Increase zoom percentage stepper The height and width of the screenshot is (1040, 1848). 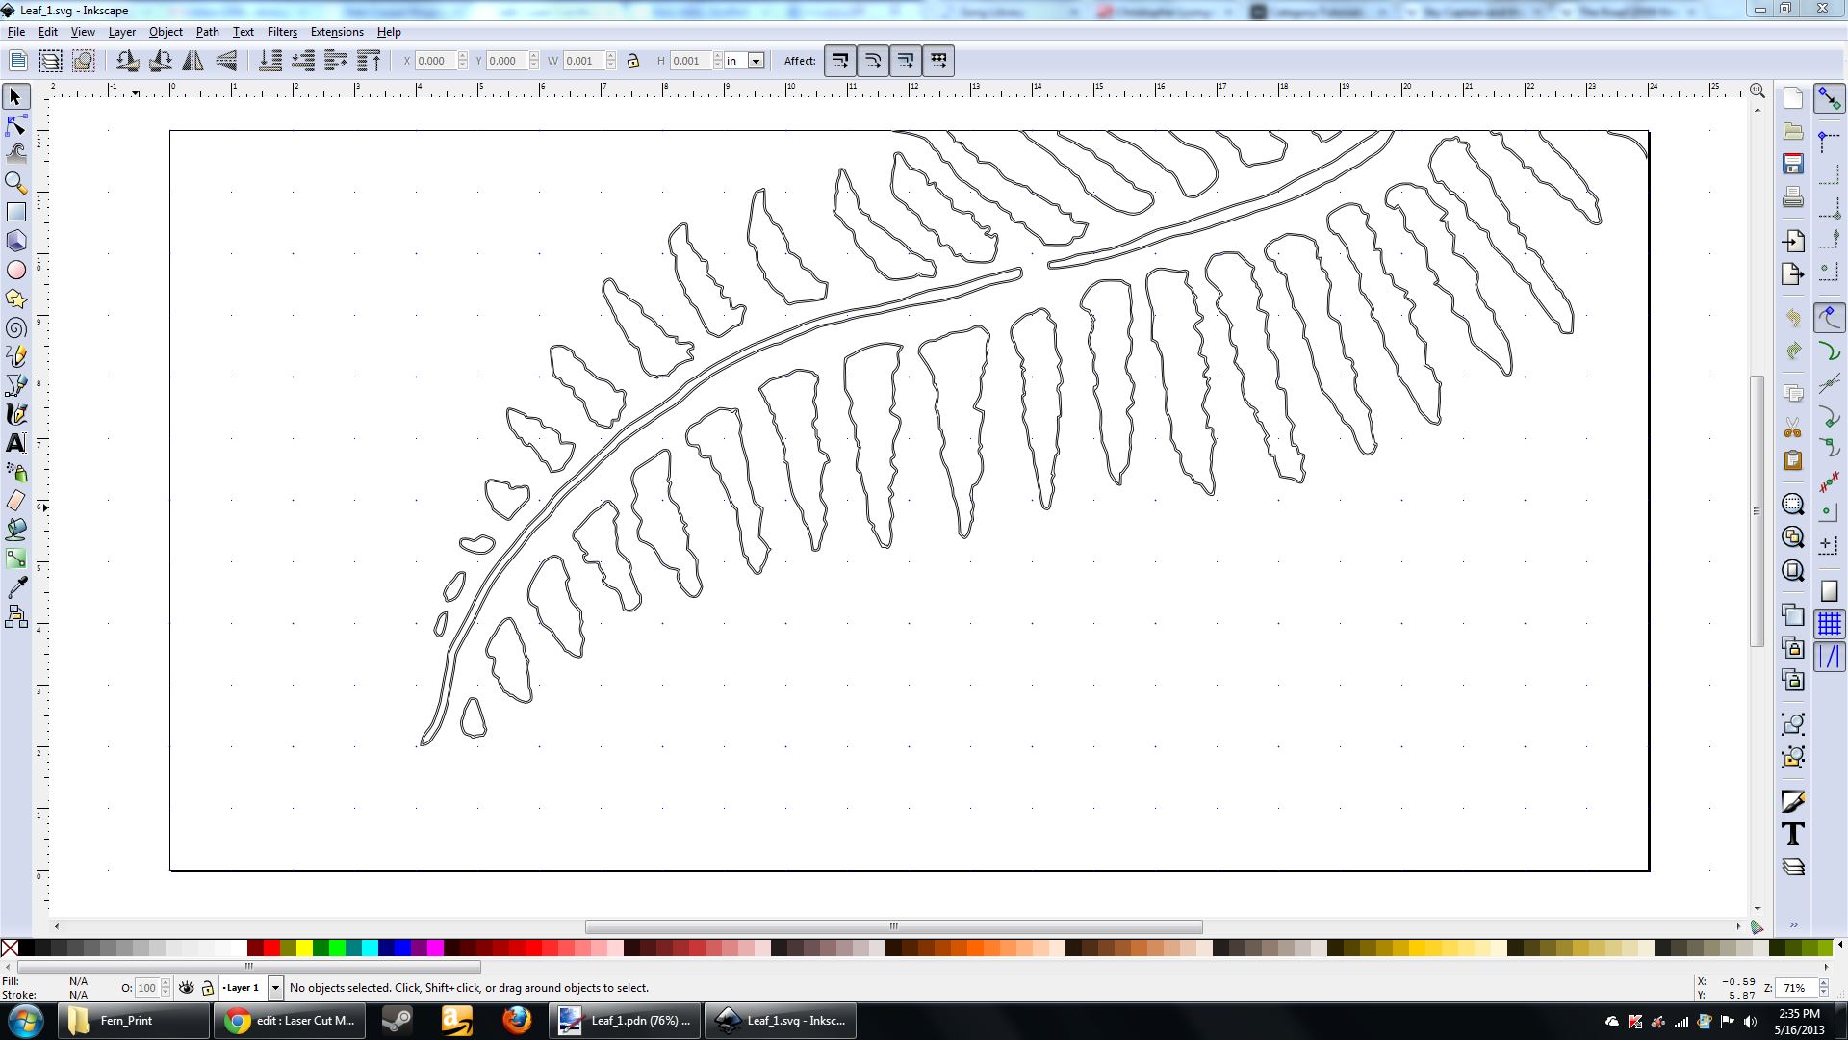[x=1823, y=983]
